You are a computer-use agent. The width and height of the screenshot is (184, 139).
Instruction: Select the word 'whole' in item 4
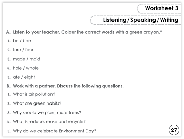click(32, 68)
